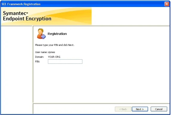Click the User name: label
Image resolution: width=171 pixels, height=115 pixels.
[41, 52]
